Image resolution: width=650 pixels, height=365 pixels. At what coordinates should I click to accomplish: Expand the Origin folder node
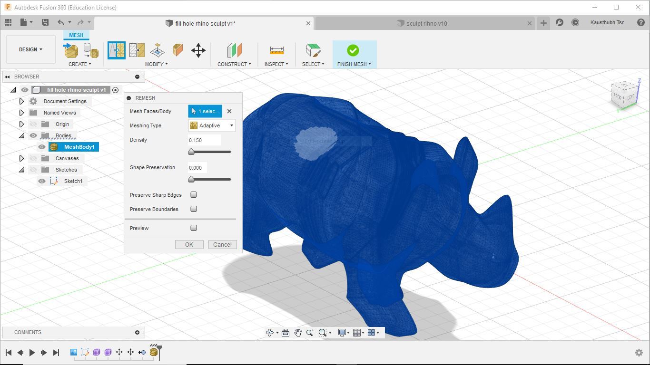pos(21,124)
